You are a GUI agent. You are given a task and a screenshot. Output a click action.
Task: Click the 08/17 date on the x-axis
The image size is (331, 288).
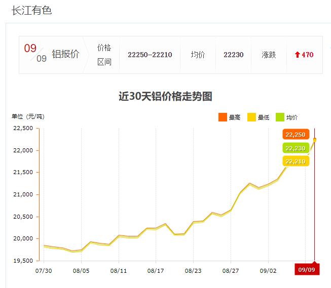pos(156,271)
